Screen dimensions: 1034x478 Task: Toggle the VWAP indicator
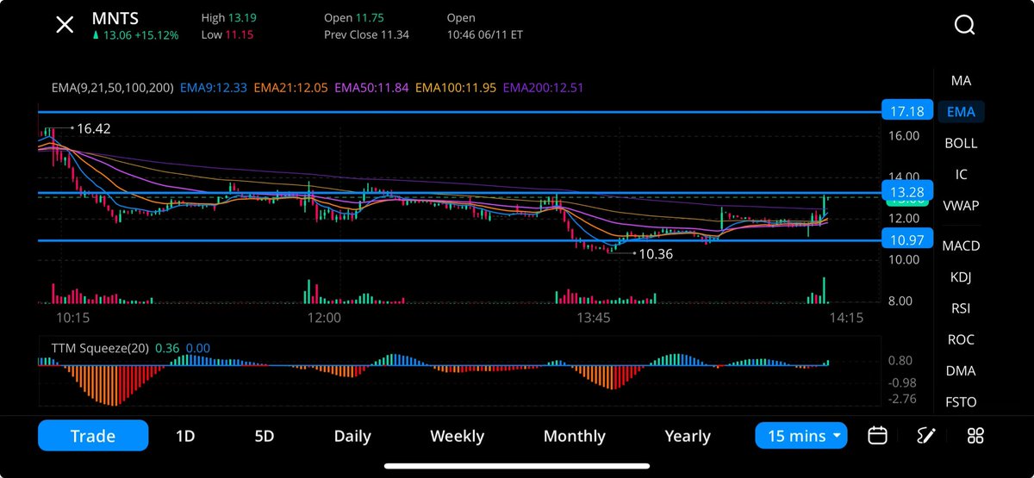coord(961,205)
